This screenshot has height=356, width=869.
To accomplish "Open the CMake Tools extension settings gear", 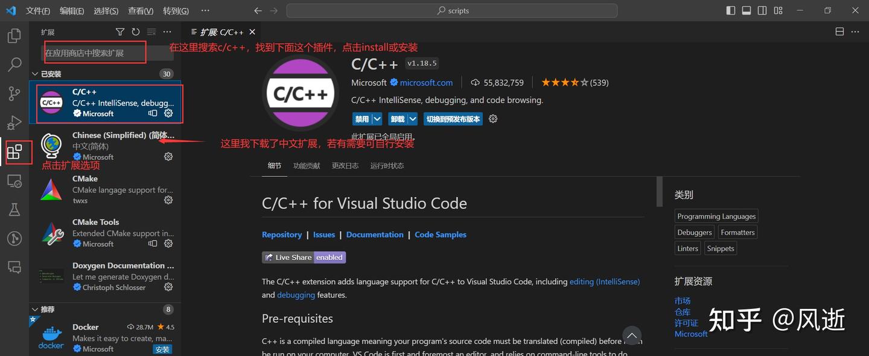I will point(168,244).
